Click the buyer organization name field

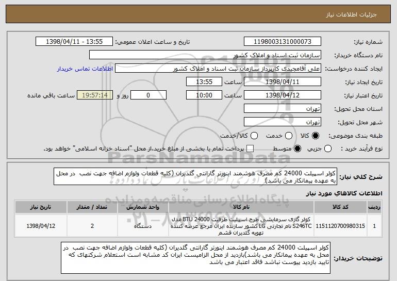pos(205,55)
